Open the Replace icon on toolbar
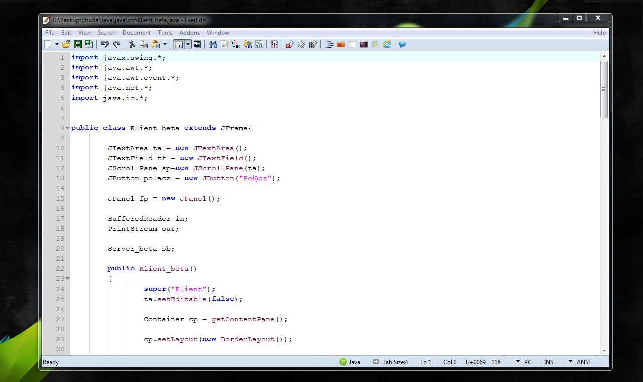 [x=235, y=44]
